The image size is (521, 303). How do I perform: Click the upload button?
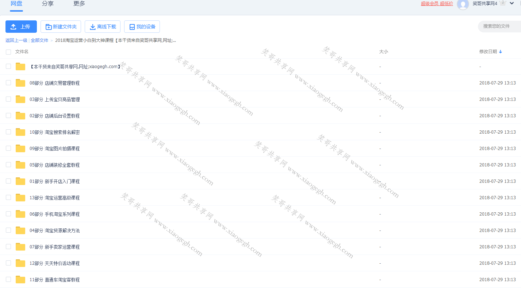click(21, 27)
